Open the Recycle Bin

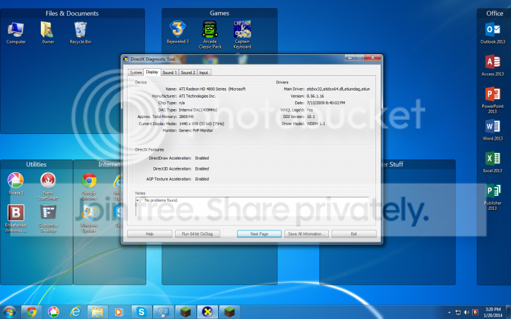tap(80, 31)
